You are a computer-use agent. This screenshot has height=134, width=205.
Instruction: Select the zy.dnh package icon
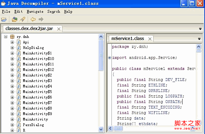coord(12,37)
